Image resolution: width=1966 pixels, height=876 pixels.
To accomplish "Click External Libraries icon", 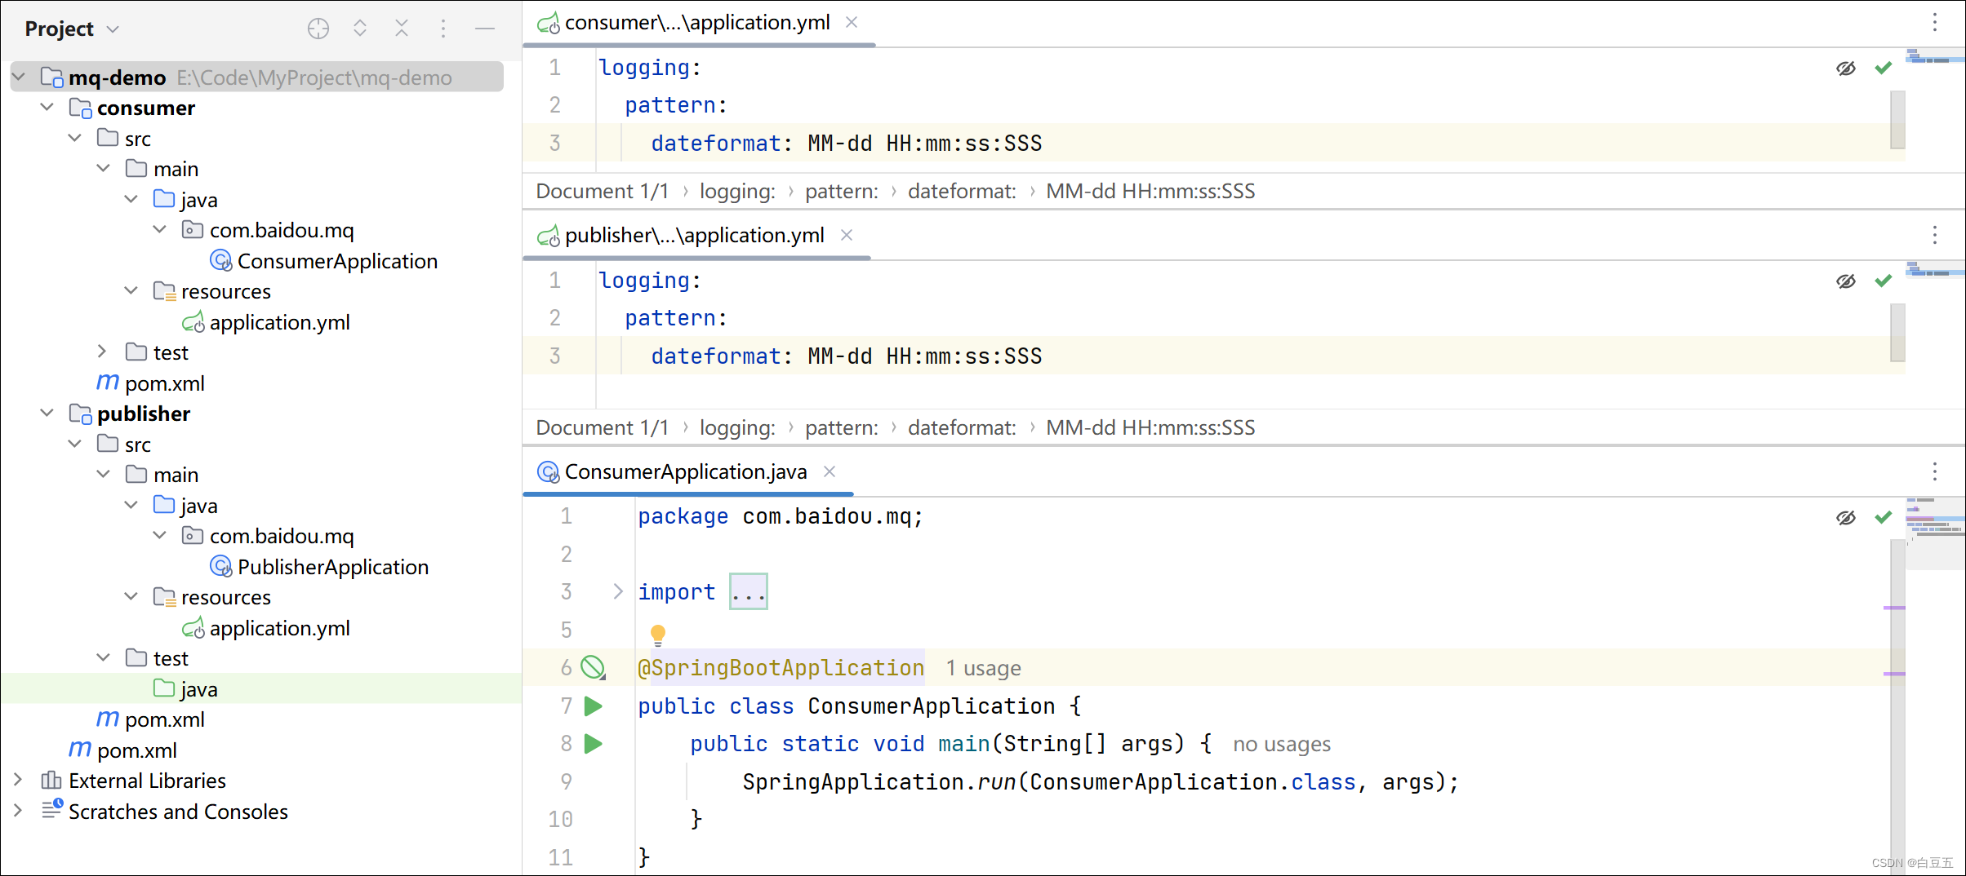I will pos(51,781).
